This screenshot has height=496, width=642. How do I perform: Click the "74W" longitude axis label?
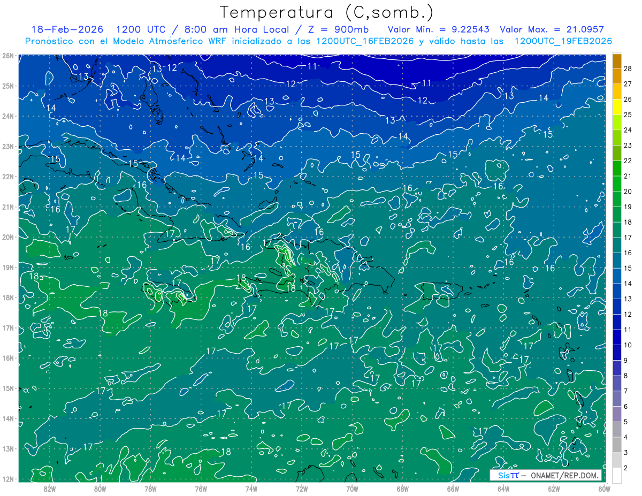251,488
